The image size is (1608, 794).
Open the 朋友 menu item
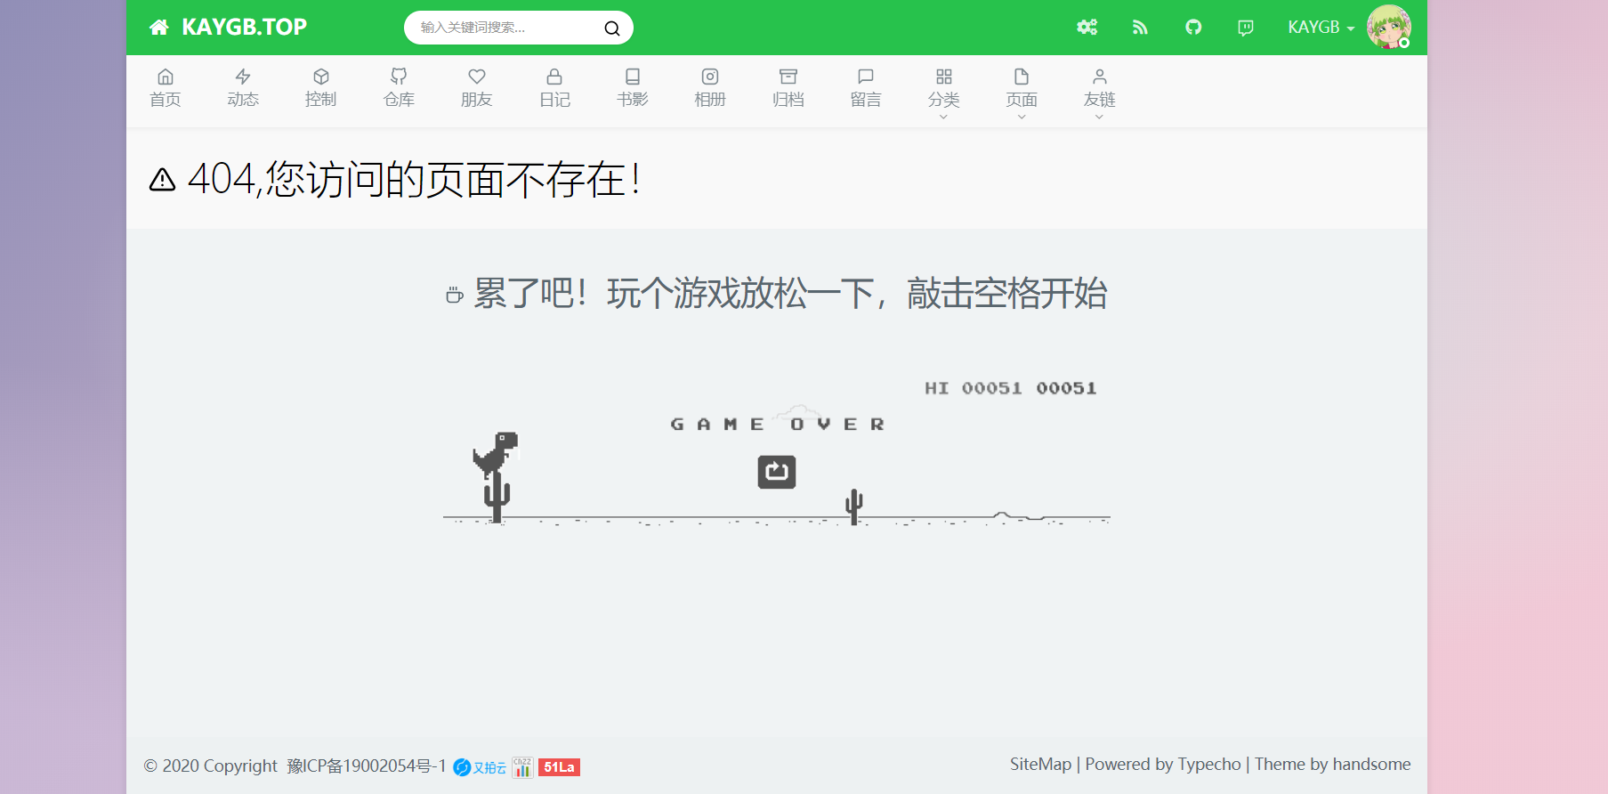tap(477, 88)
